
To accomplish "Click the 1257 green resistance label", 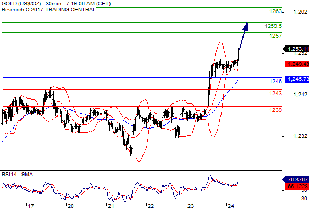I will point(275,36).
